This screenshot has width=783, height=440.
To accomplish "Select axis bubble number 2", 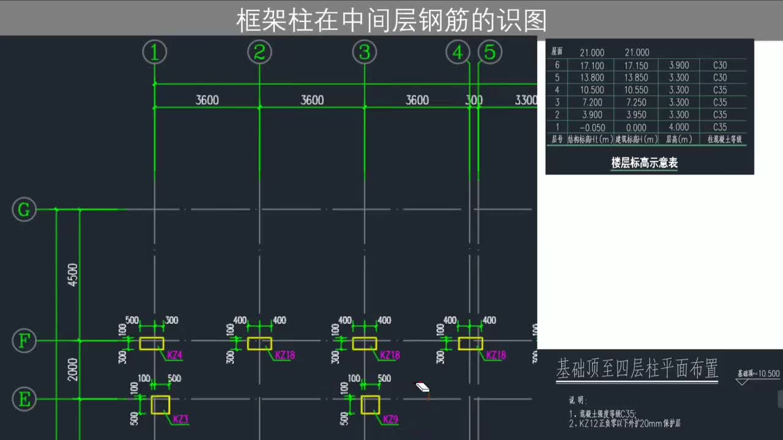I will [x=259, y=53].
